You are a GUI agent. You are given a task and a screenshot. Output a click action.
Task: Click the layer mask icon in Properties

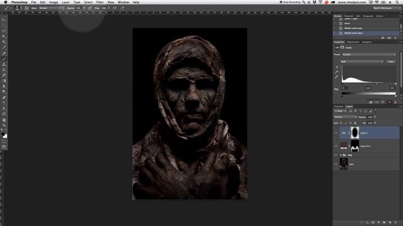[x=342, y=48]
